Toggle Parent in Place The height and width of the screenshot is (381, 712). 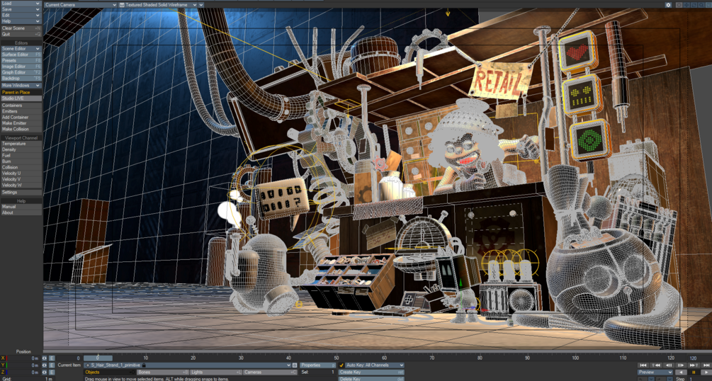coord(21,93)
